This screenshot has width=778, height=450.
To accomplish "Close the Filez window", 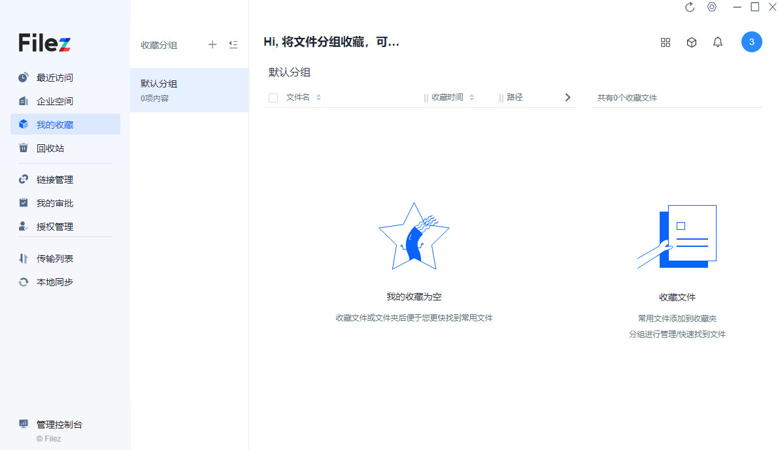I will [x=772, y=7].
